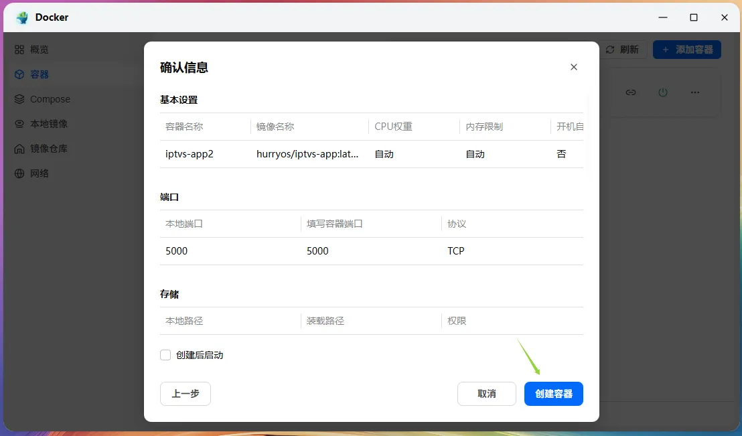Close the 确认信息 dialog with the X

(x=573, y=67)
